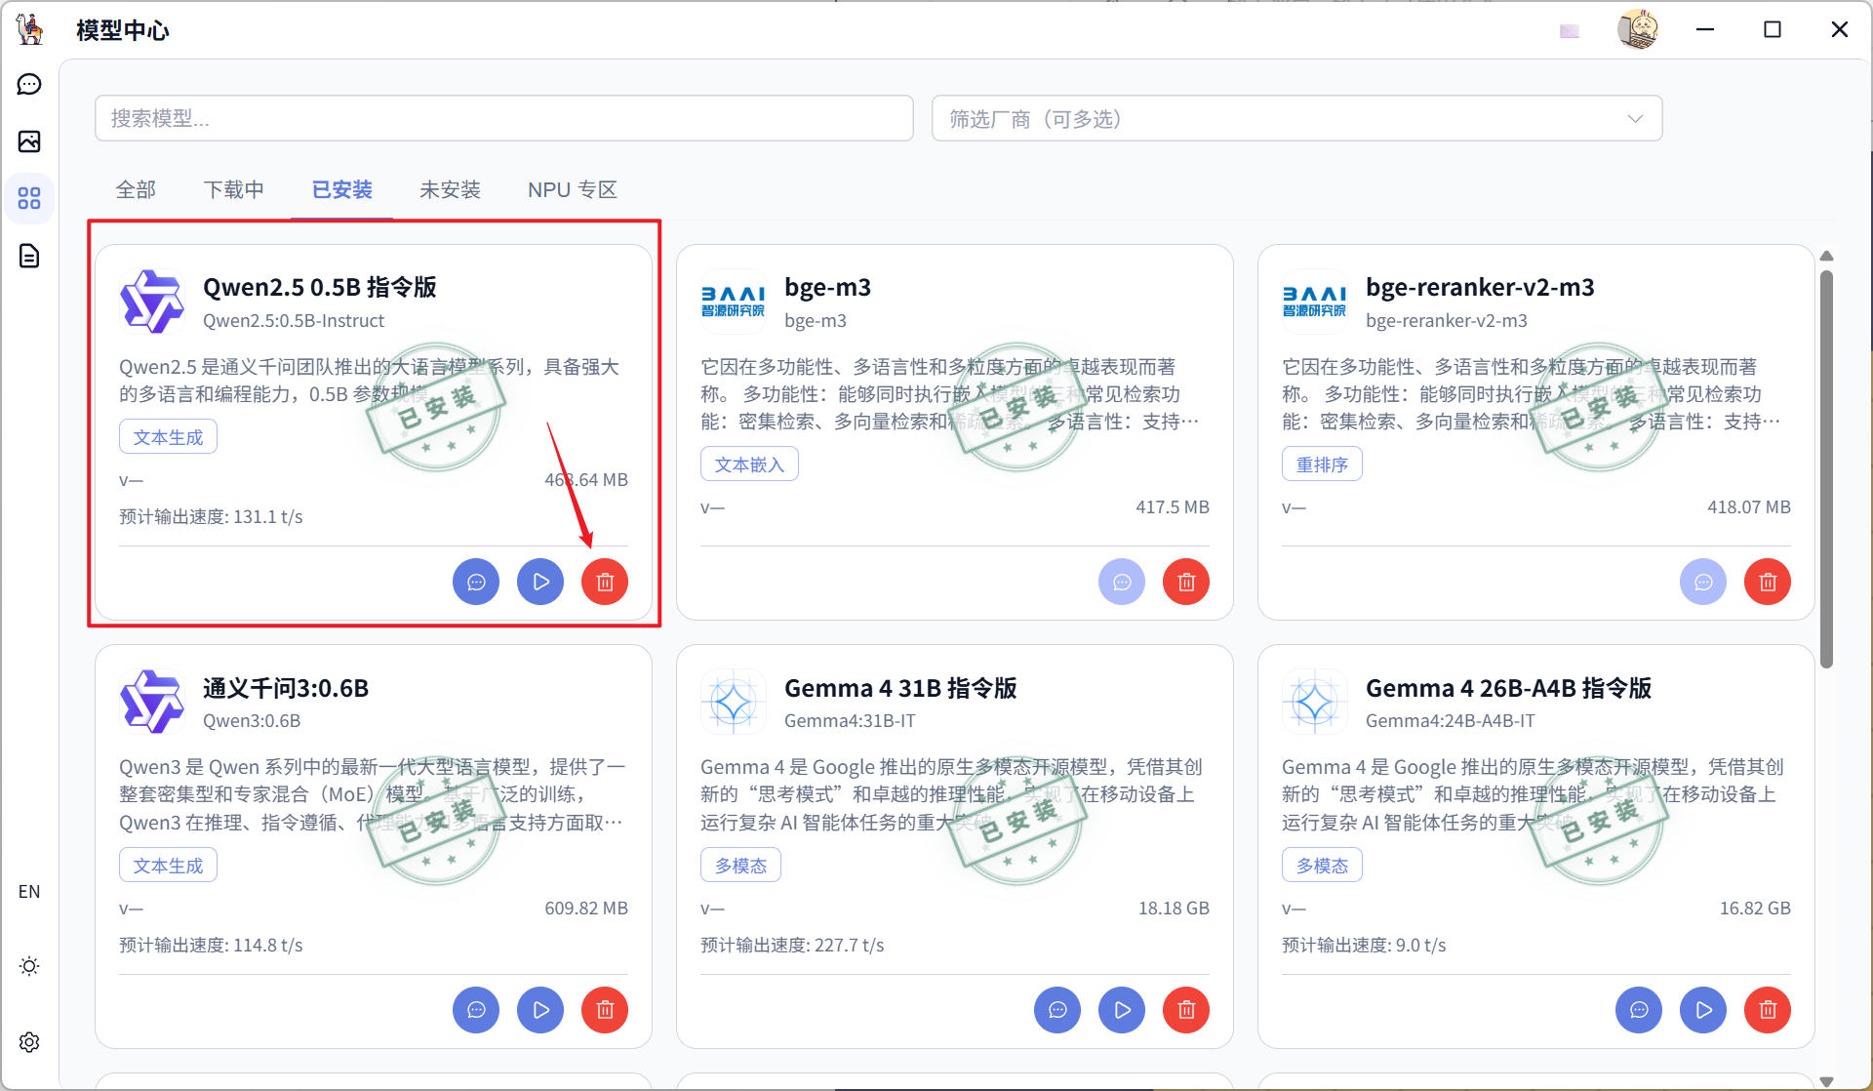Run the Gemma 4 31B 指令版 model
The height and width of the screenshot is (1091, 1873).
(x=1122, y=1009)
